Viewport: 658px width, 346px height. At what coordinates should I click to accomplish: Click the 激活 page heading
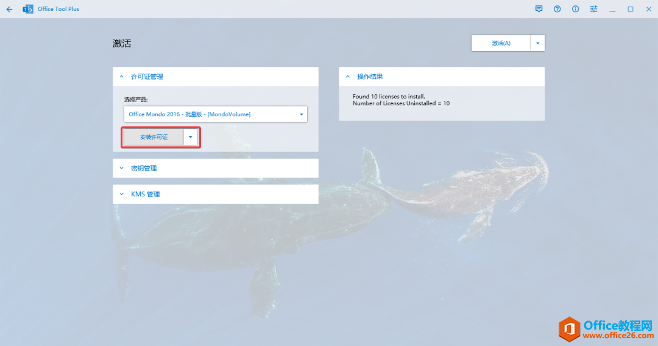[122, 43]
